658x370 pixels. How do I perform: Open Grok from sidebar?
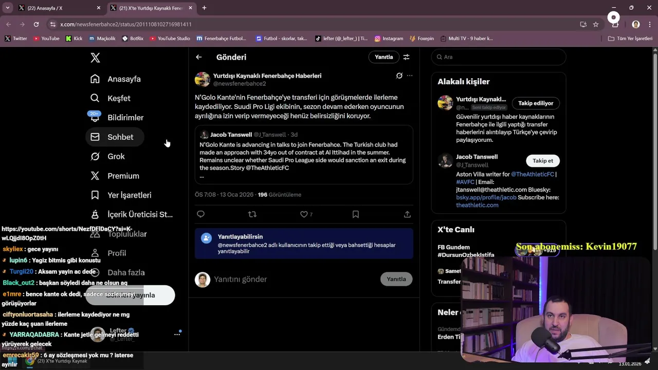pyautogui.click(x=107, y=156)
